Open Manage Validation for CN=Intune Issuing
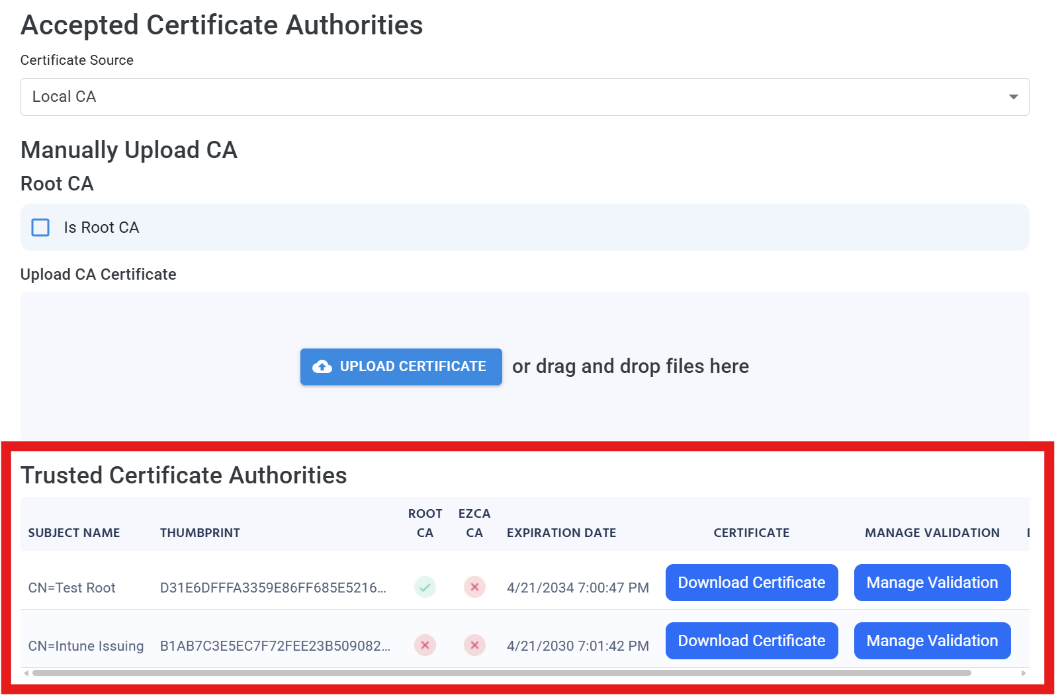This screenshot has width=1062, height=695. click(x=932, y=640)
